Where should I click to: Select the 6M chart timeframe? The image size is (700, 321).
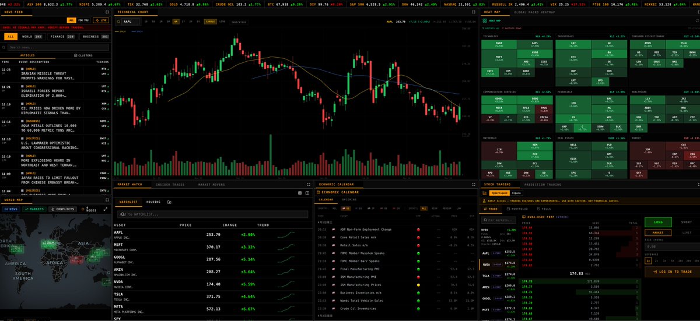[x=176, y=22]
